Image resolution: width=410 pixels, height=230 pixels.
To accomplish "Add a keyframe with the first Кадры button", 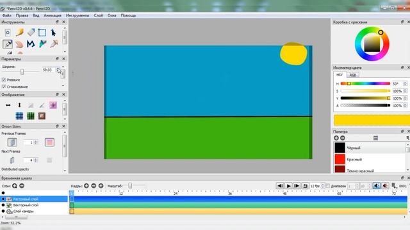I will [86, 186].
